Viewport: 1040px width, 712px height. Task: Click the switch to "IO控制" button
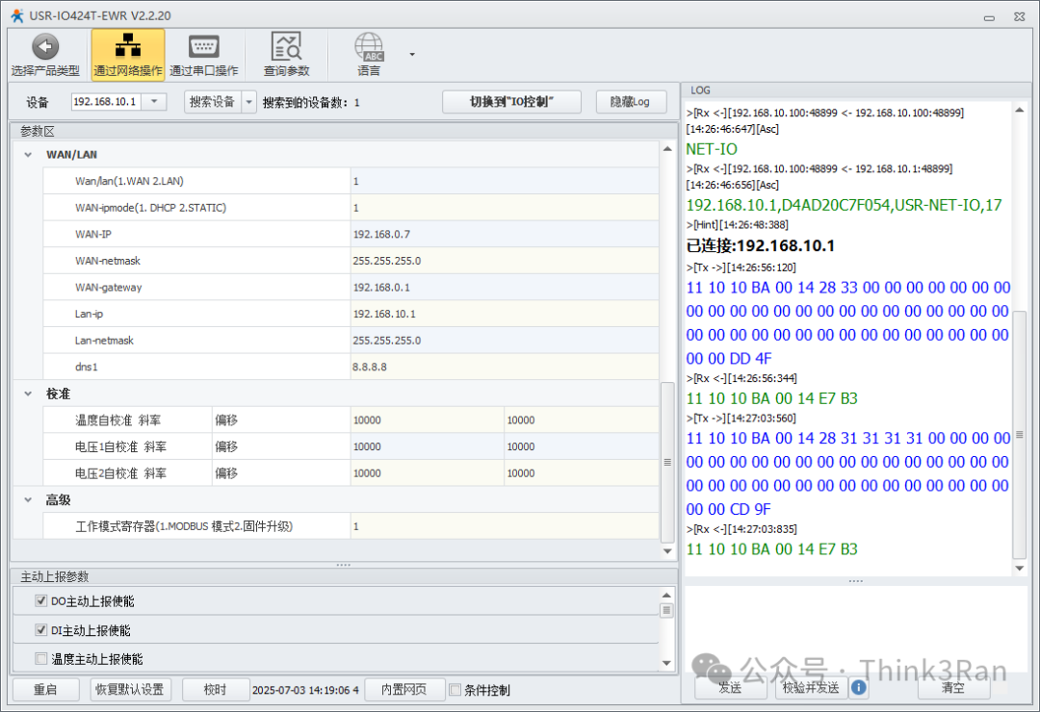(x=511, y=102)
